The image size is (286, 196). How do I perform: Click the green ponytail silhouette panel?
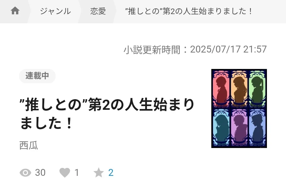coord(257,89)
